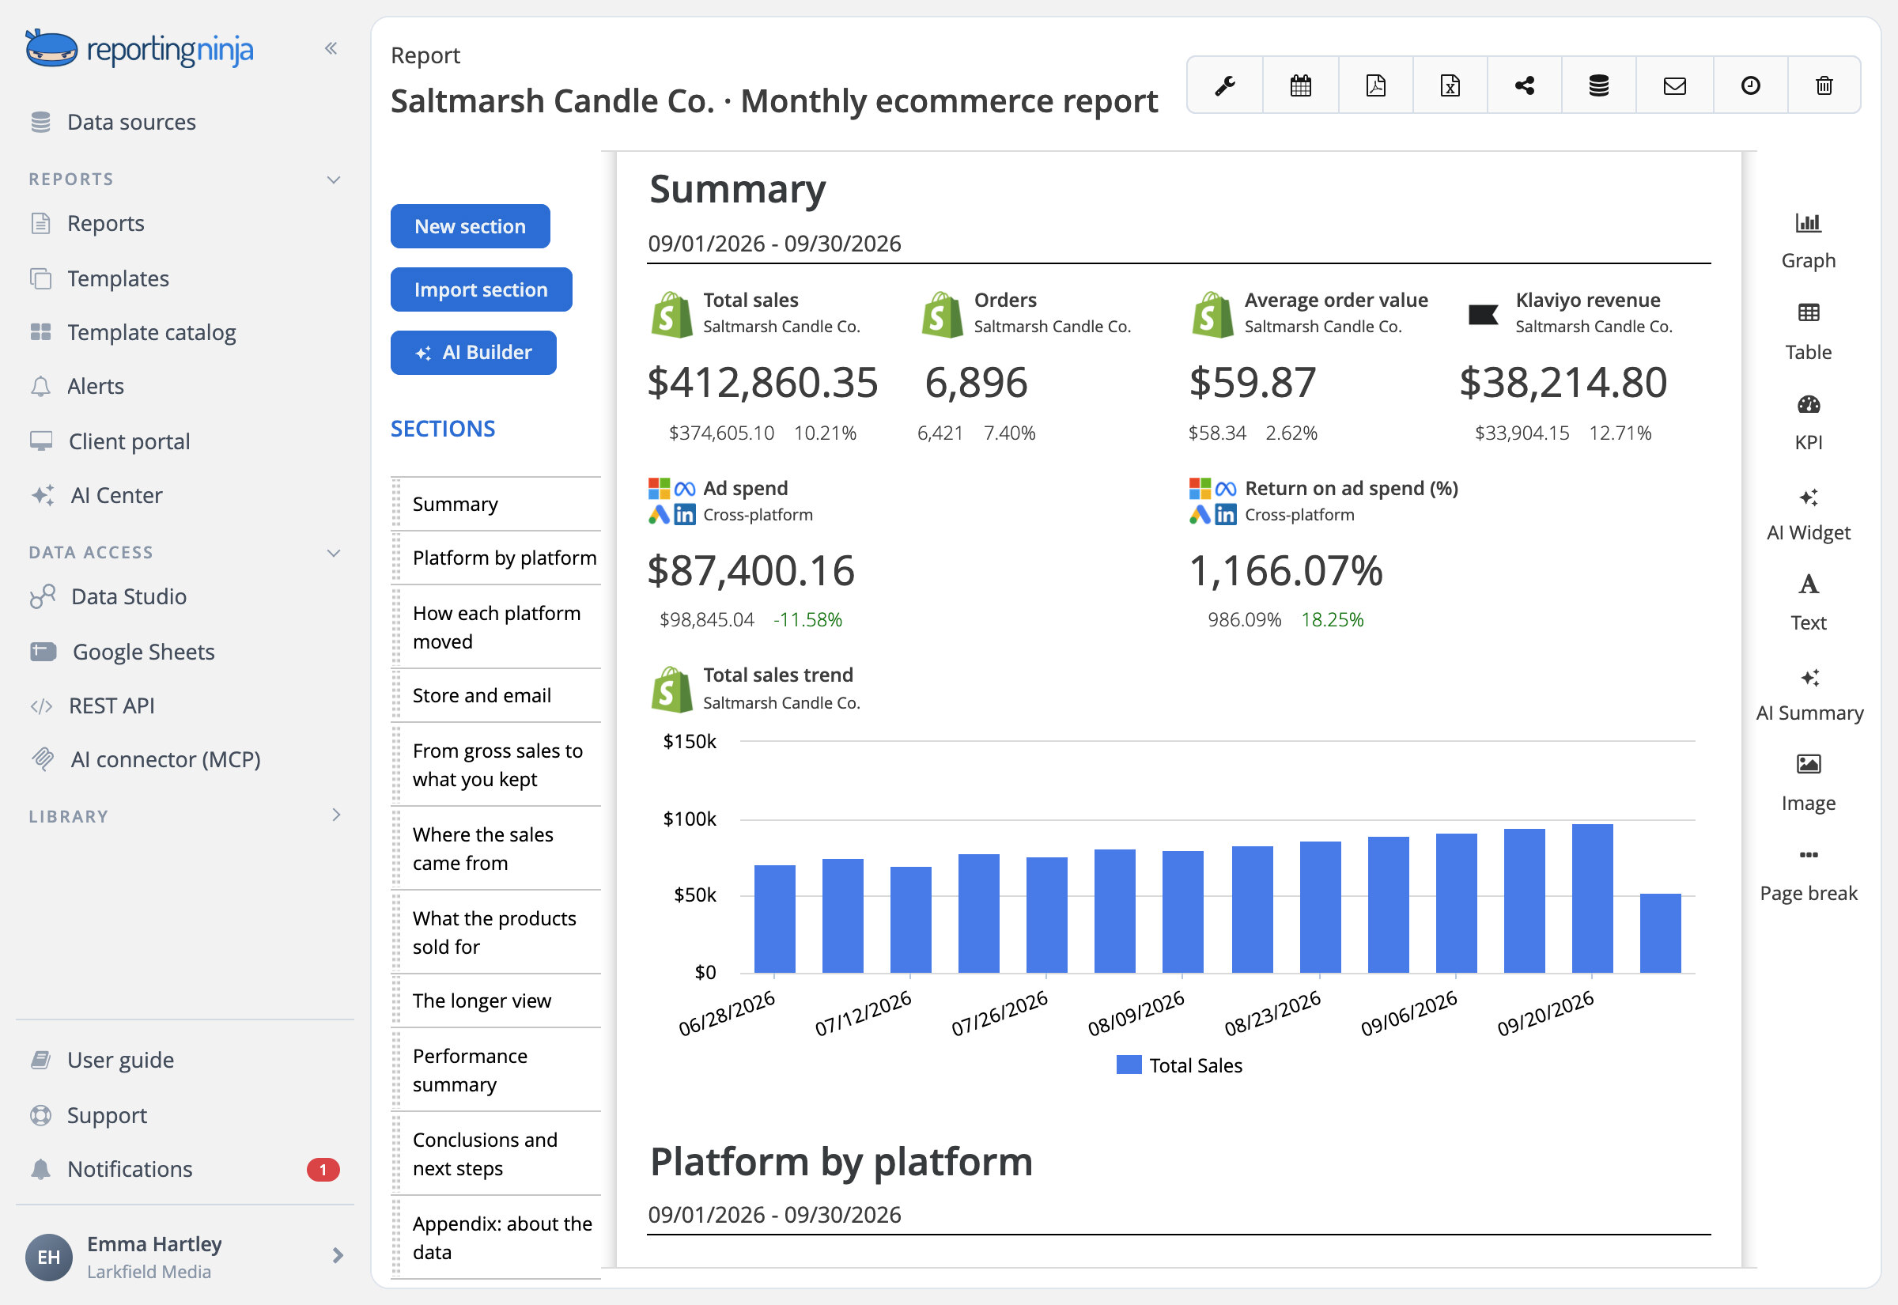The width and height of the screenshot is (1898, 1305).
Task: Go to Templates in the sidebar
Action: click(100, 278)
